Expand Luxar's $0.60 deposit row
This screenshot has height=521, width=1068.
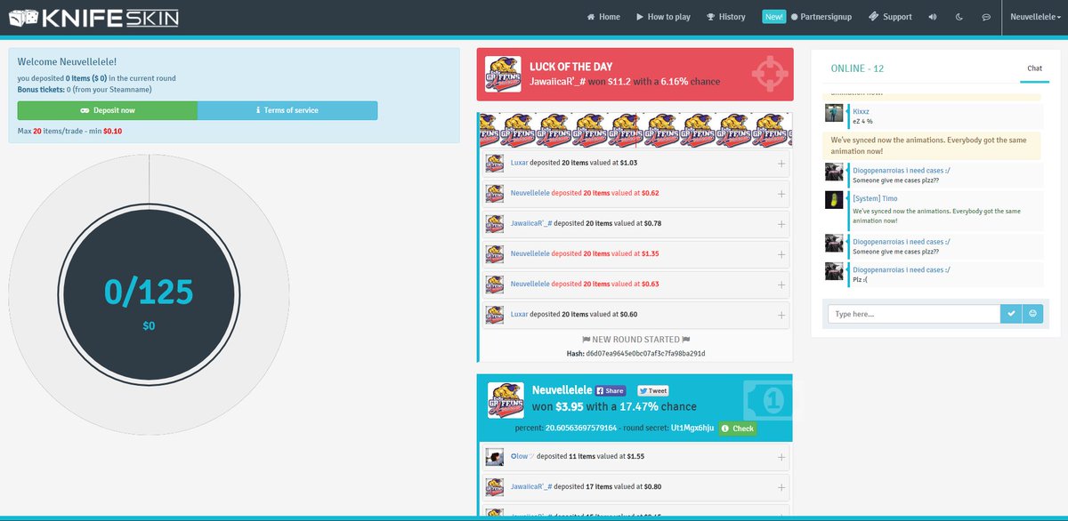pyautogui.click(x=781, y=315)
